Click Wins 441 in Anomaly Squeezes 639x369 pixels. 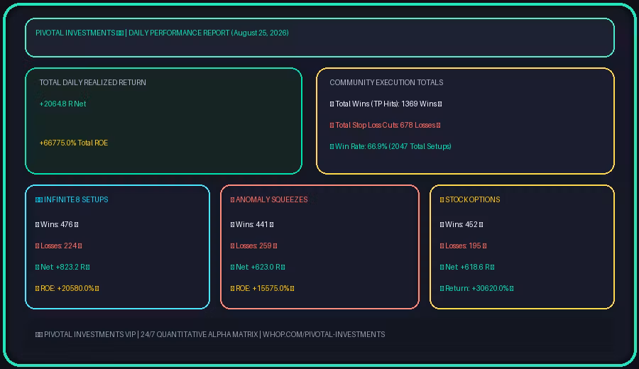(x=252, y=224)
